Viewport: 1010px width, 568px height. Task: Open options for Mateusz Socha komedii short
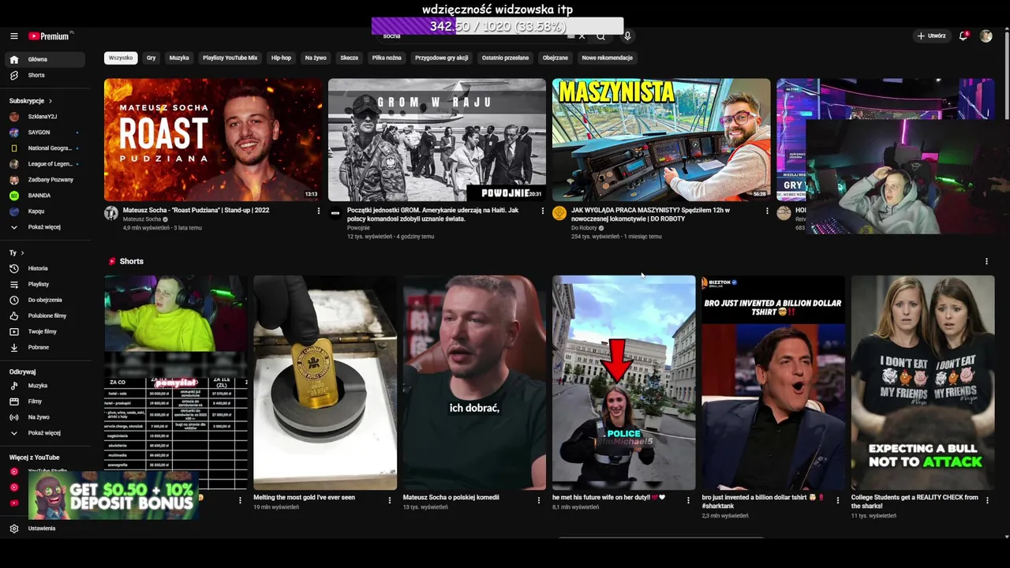tap(539, 500)
